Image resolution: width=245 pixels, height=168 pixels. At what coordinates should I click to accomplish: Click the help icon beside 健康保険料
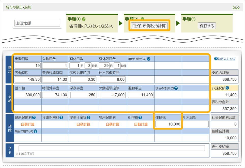pyautogui.click(x=34, y=117)
